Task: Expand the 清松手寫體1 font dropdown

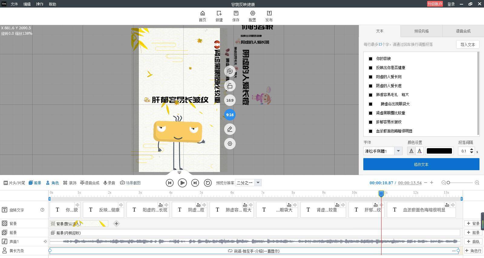Action: [398, 151]
